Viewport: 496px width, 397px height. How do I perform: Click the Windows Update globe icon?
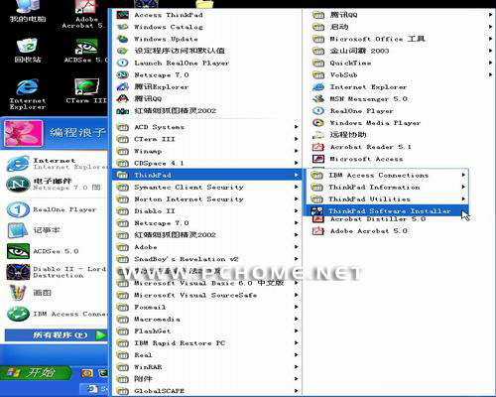(x=122, y=39)
